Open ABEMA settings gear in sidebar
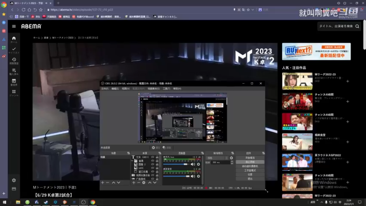 [x=14, y=180]
